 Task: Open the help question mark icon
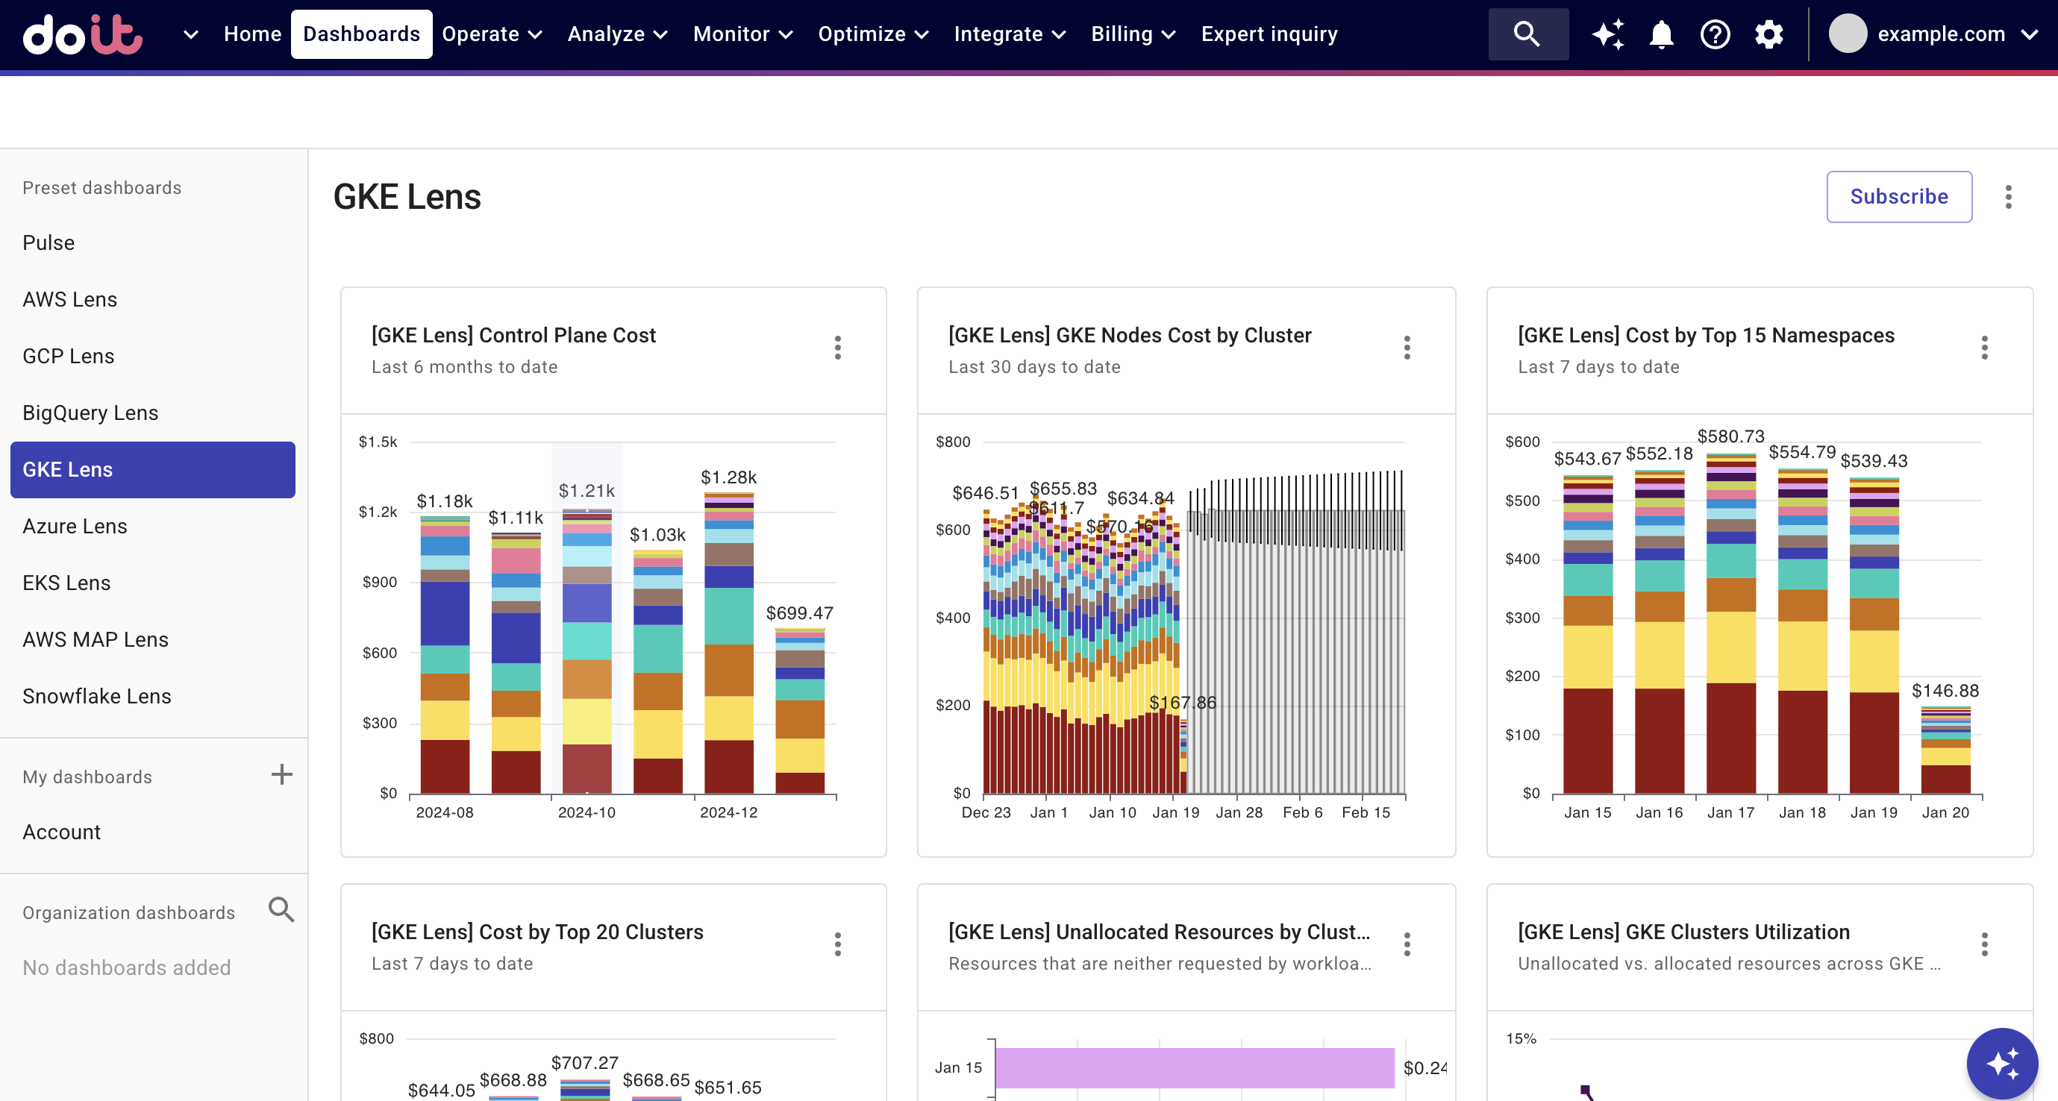coord(1715,34)
